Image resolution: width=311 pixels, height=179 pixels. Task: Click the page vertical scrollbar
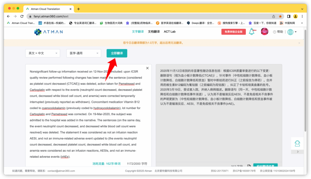click(x=305, y=80)
